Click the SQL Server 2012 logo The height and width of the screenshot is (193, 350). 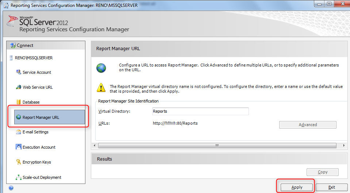(38, 21)
